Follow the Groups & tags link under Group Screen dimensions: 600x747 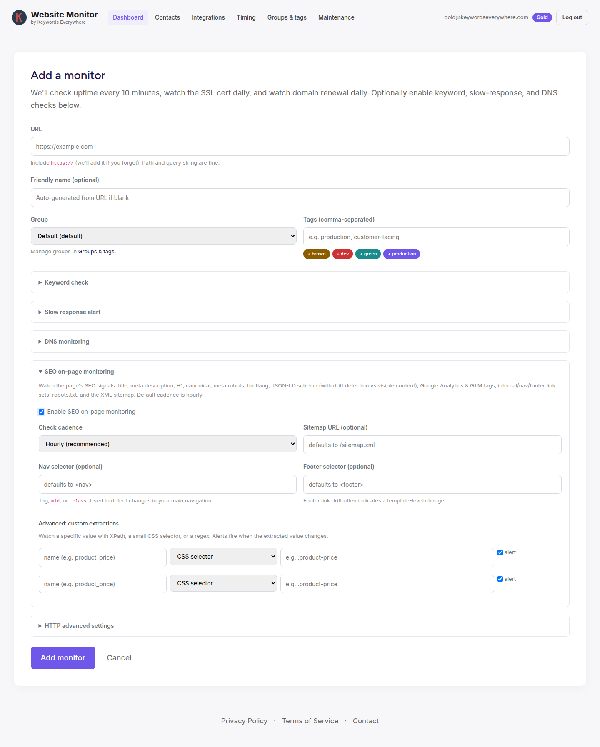tap(96, 252)
